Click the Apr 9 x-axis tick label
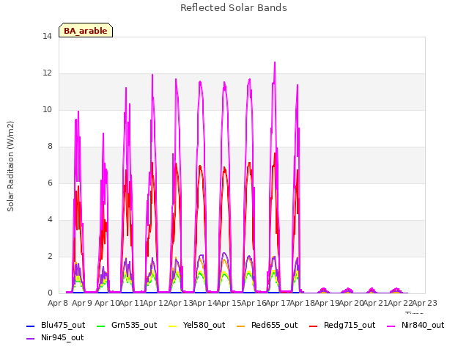This screenshot has height=352, width=469. pyautogui.click(x=82, y=303)
